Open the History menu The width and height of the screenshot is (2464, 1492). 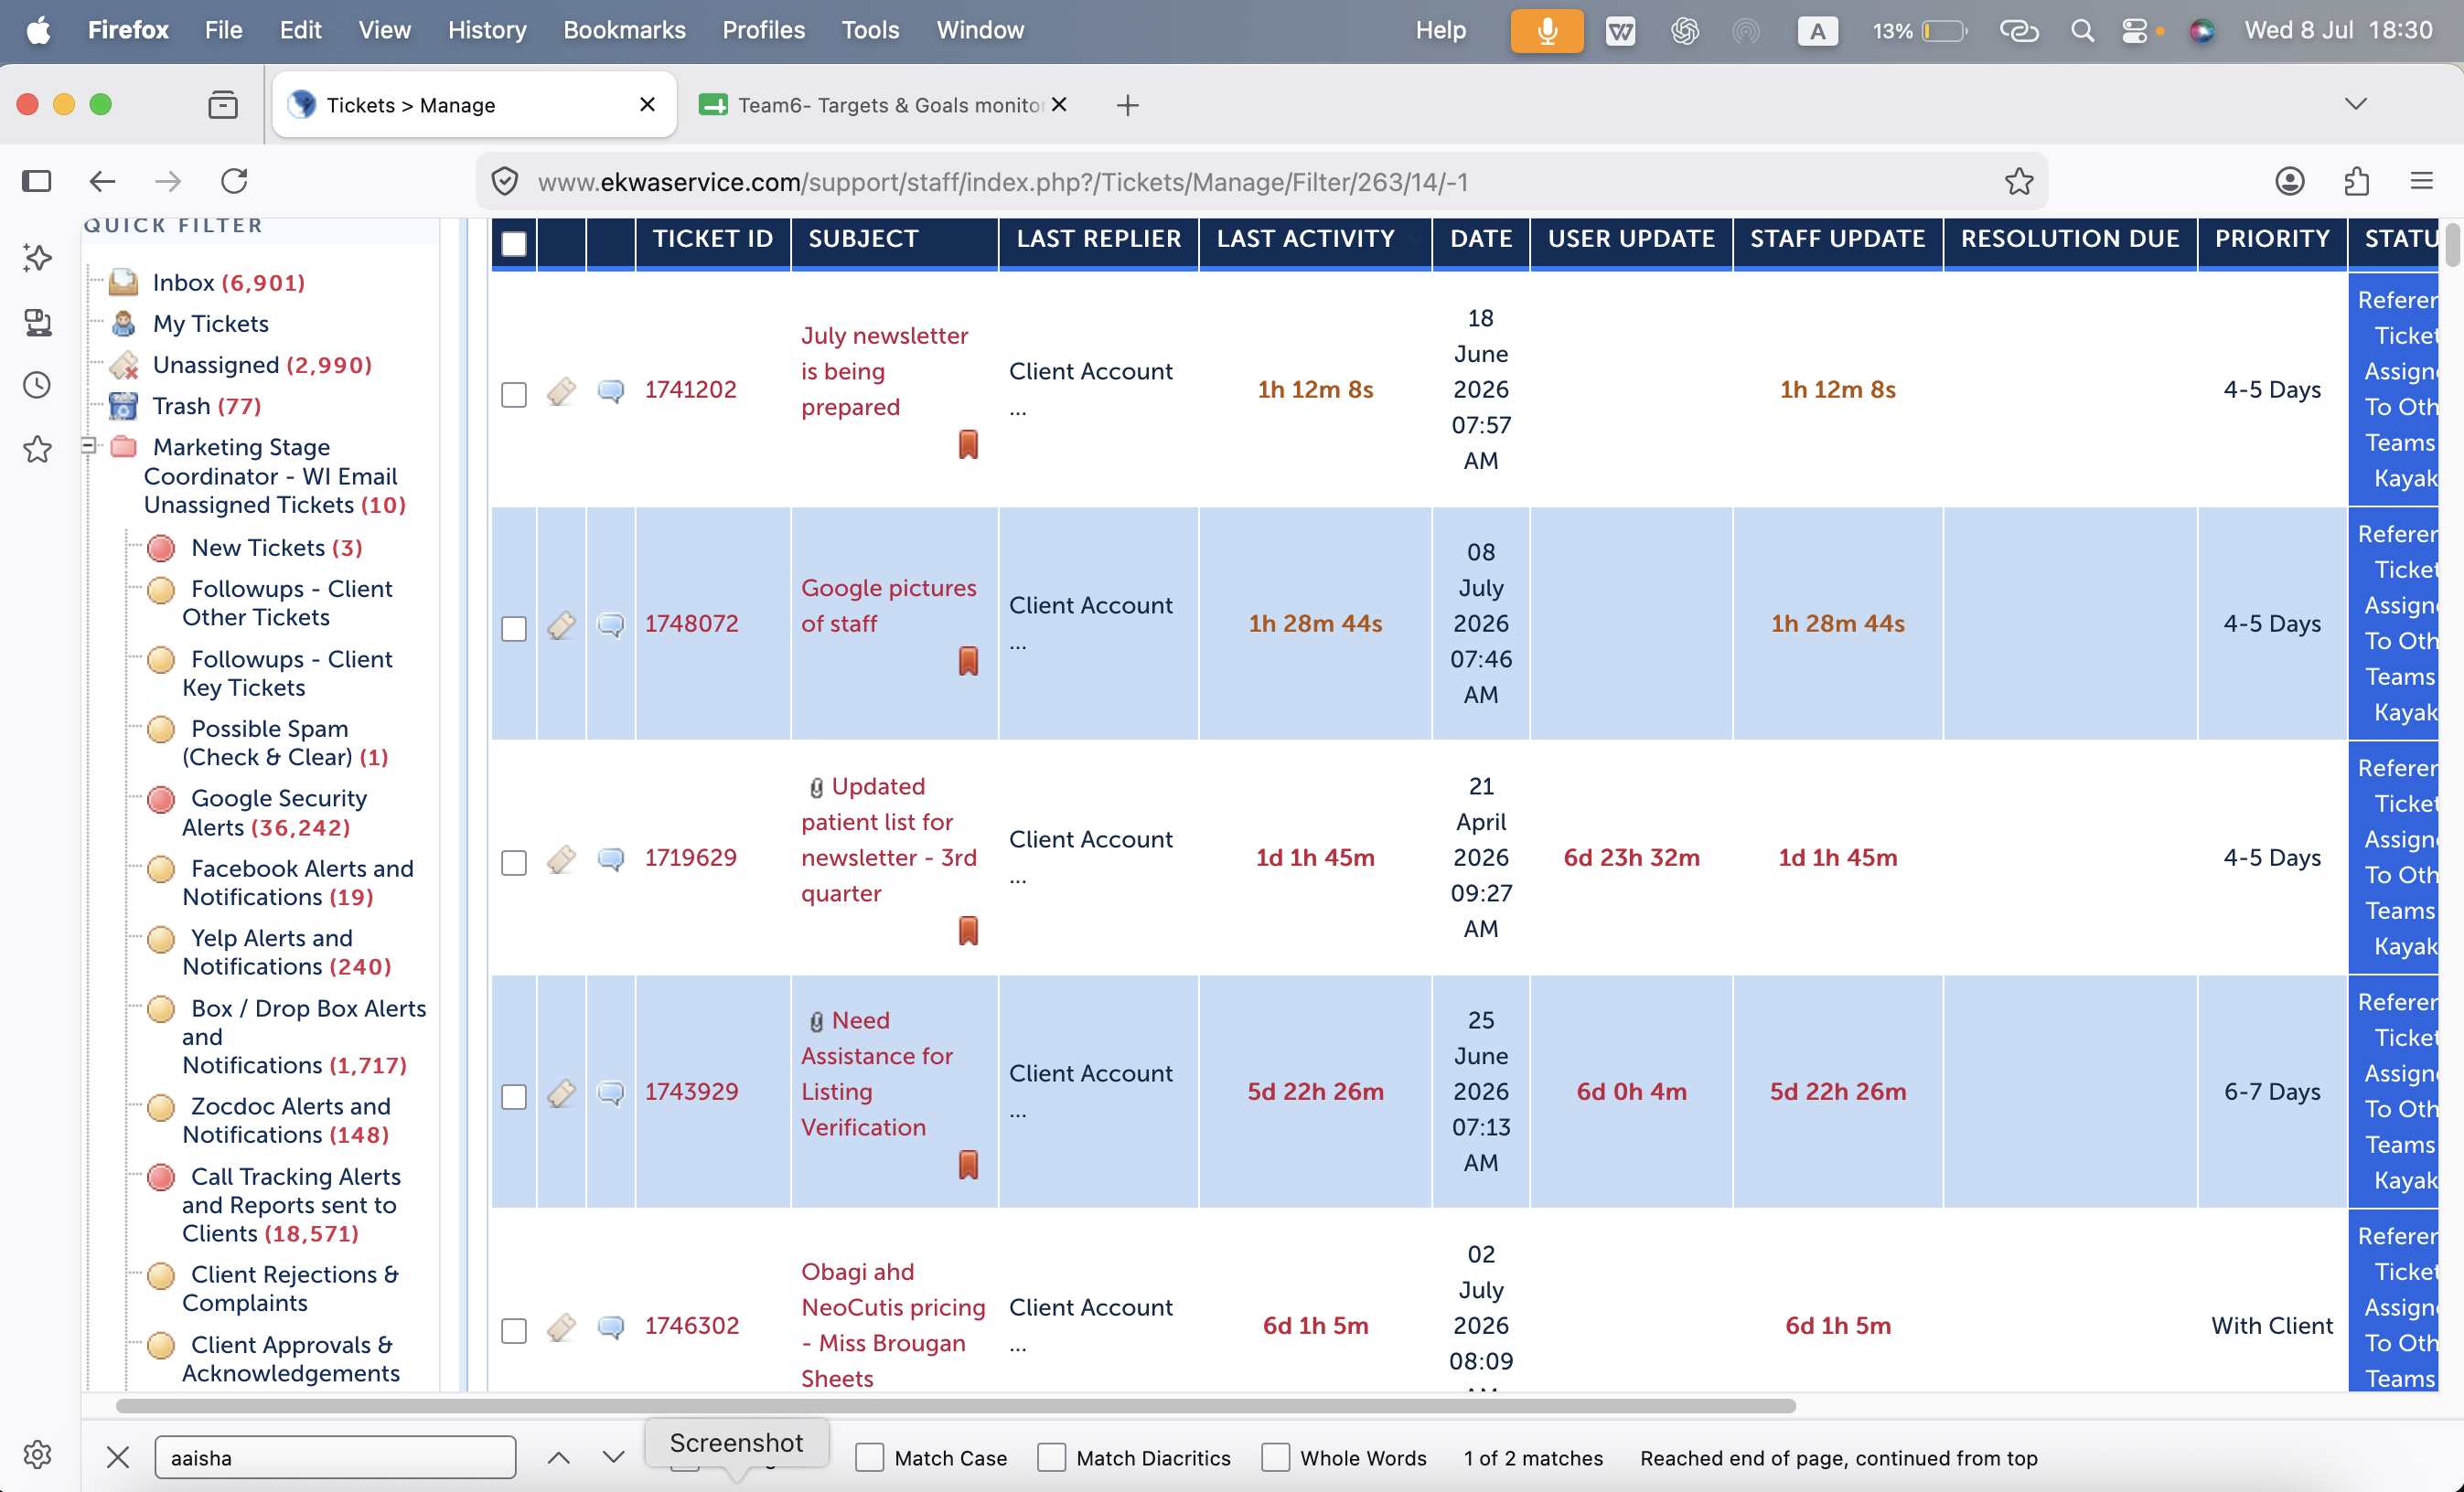(x=486, y=30)
